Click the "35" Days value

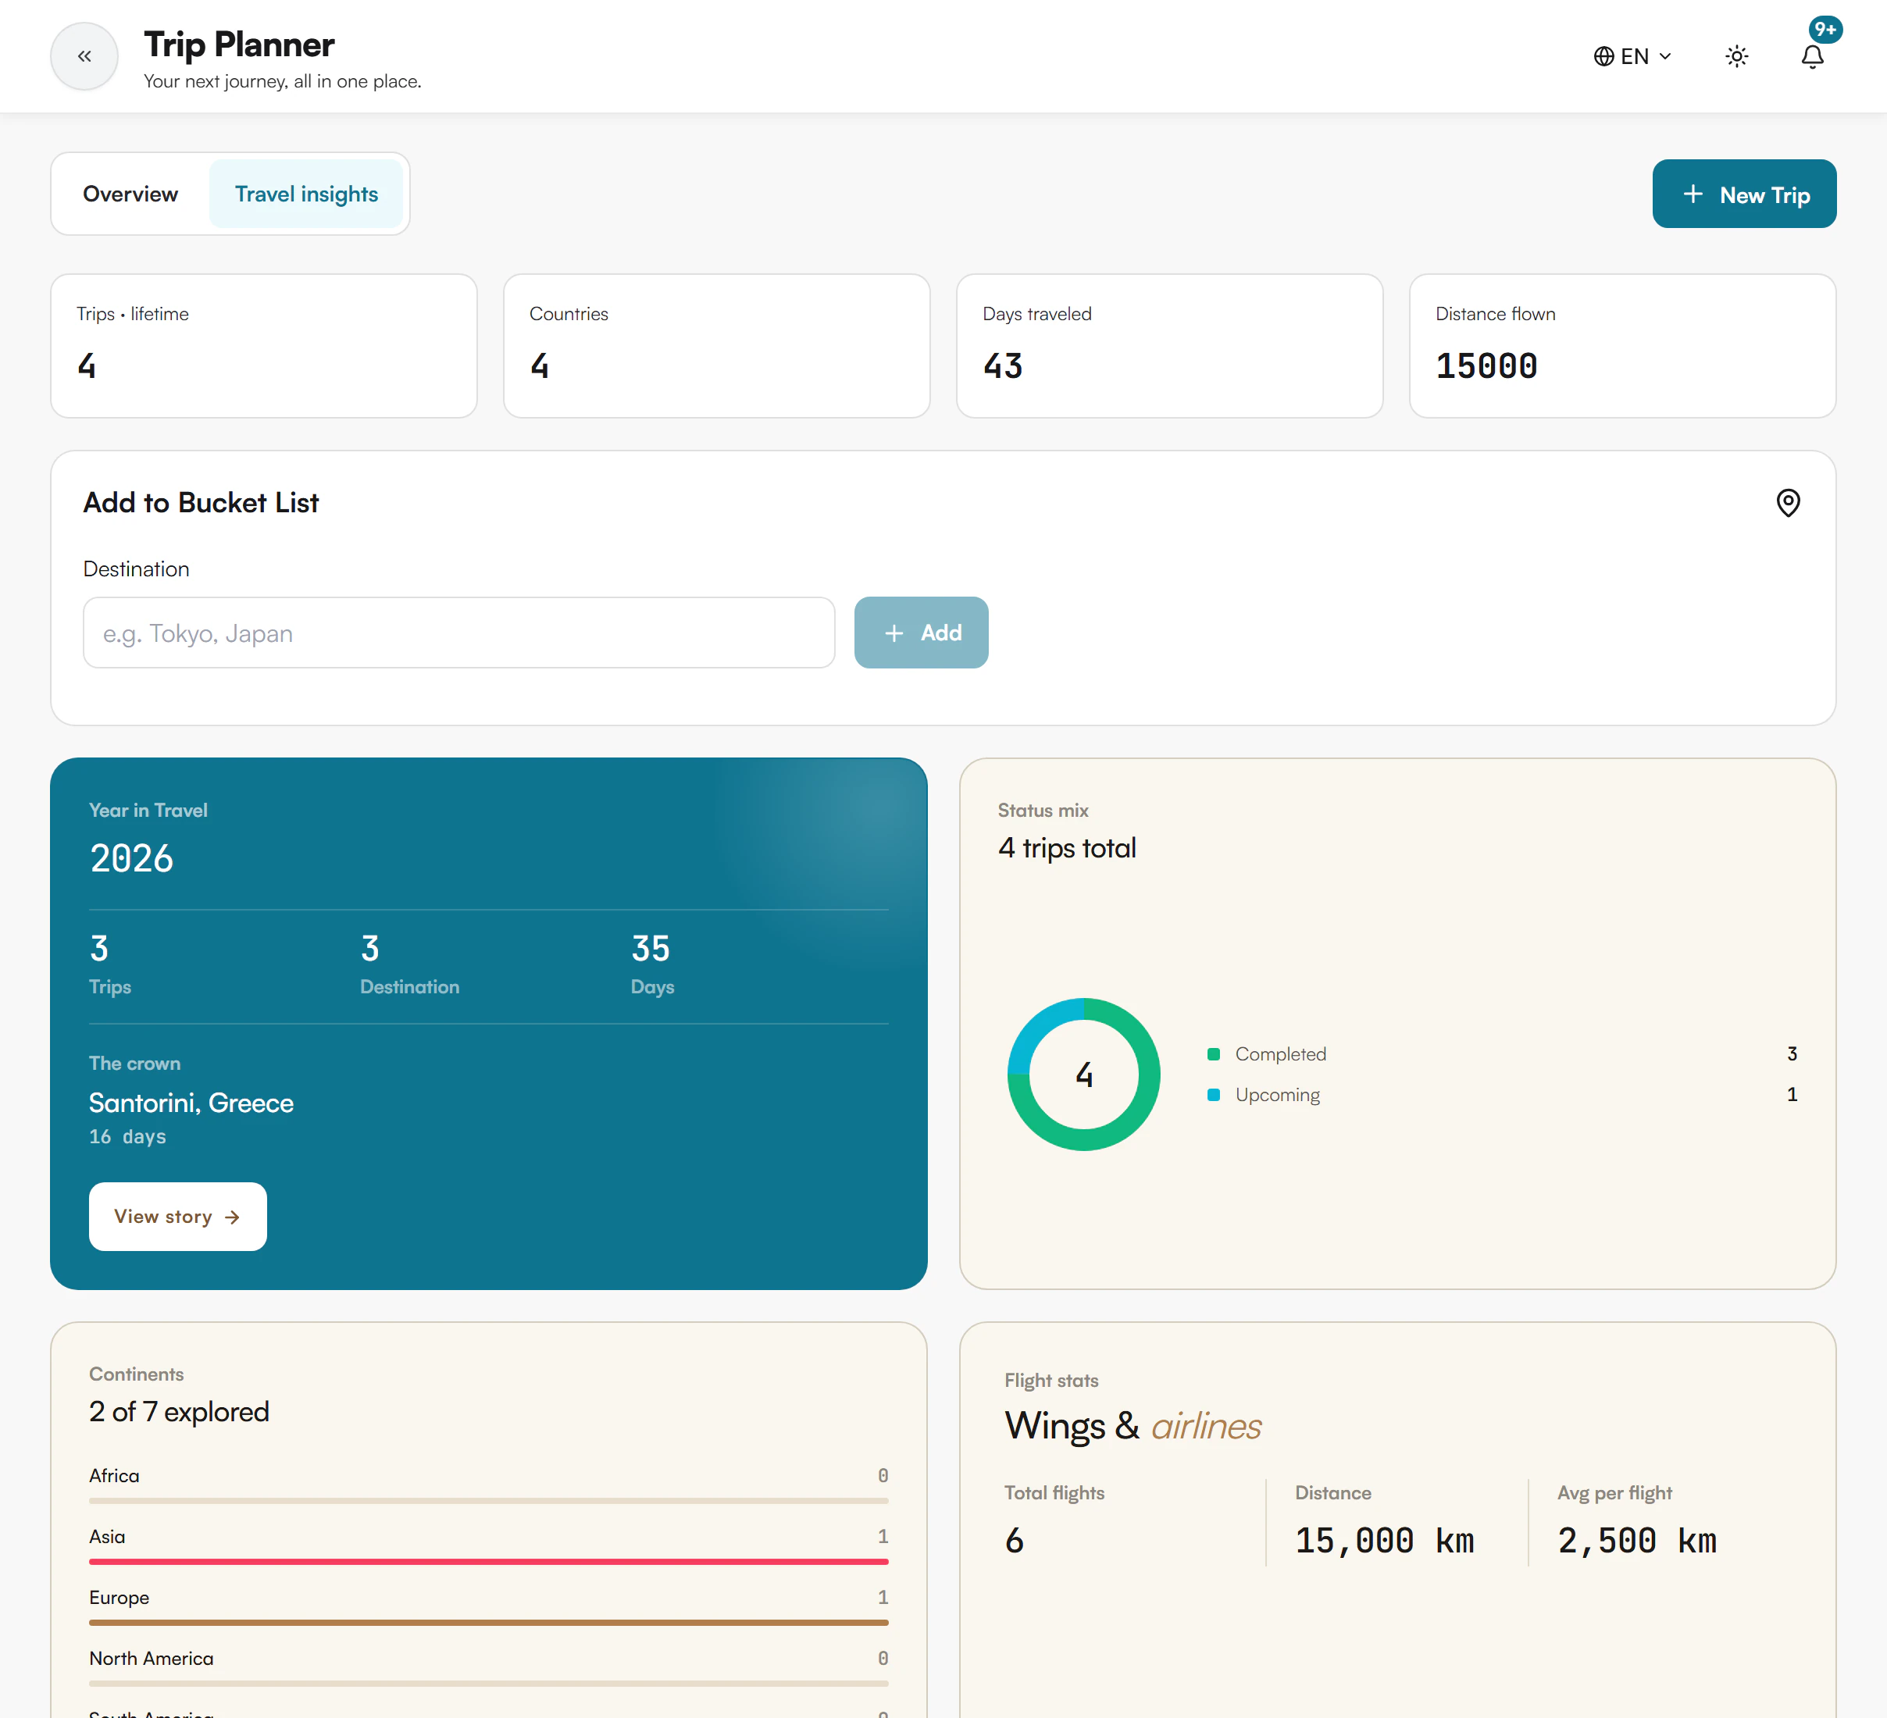pos(651,949)
